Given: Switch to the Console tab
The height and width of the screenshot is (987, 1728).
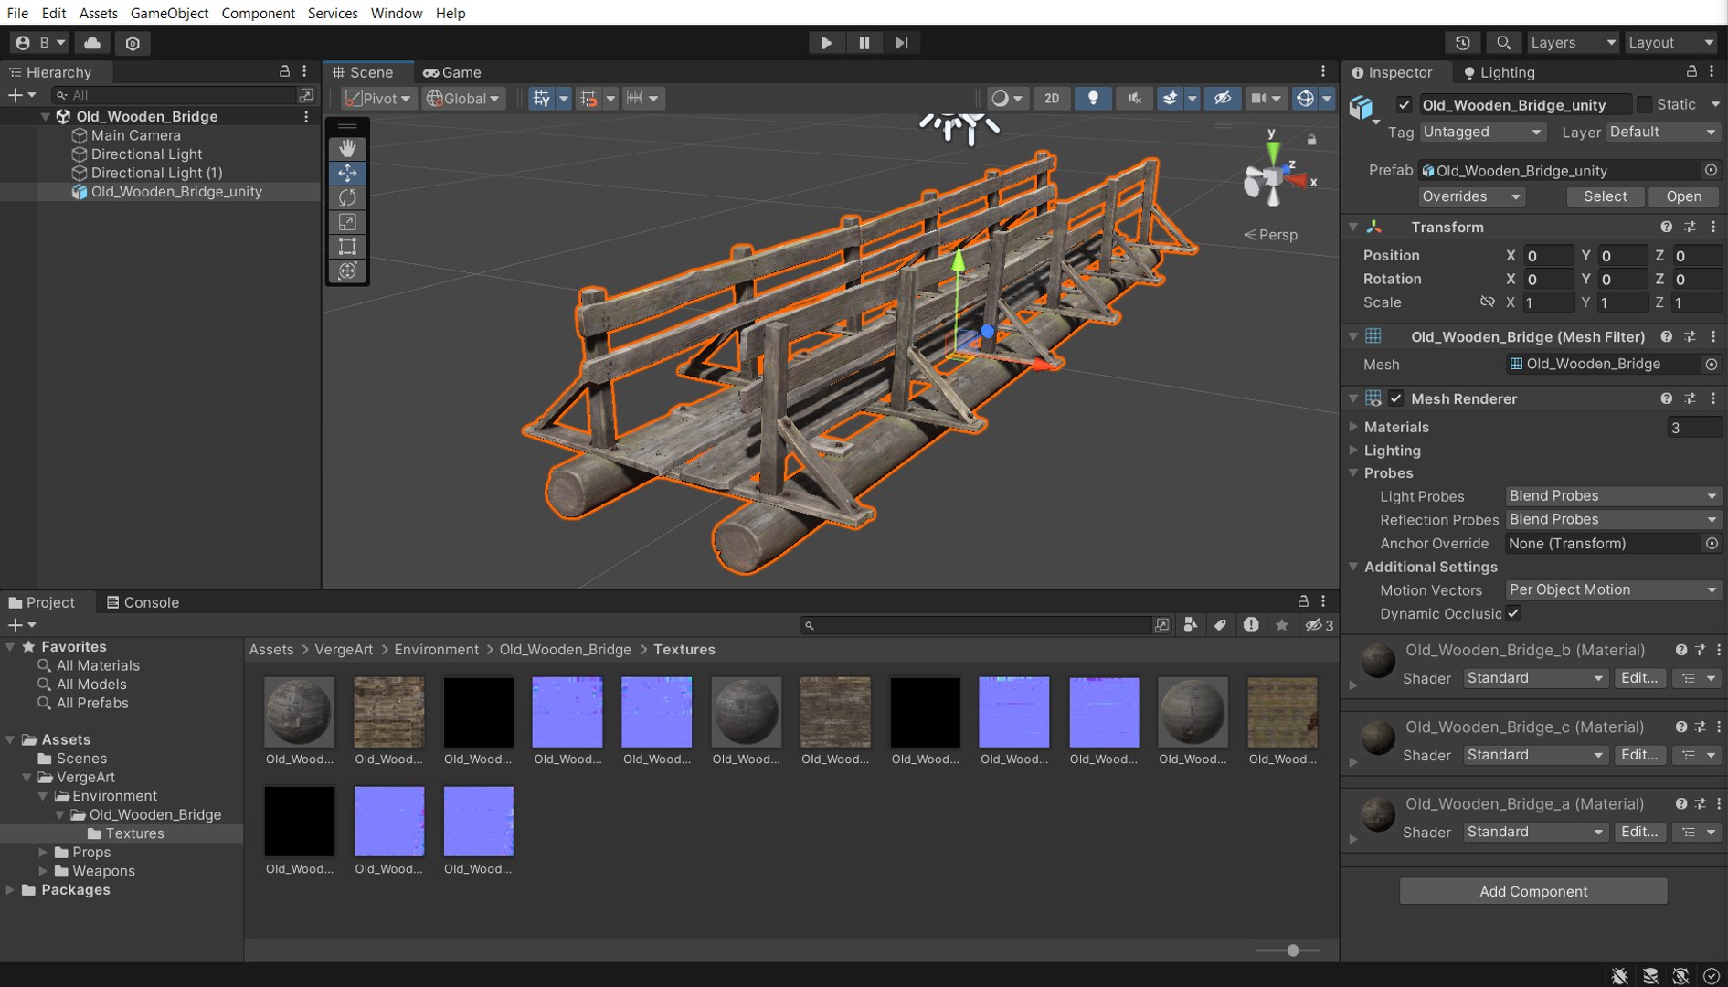Looking at the screenshot, I should coord(143,602).
